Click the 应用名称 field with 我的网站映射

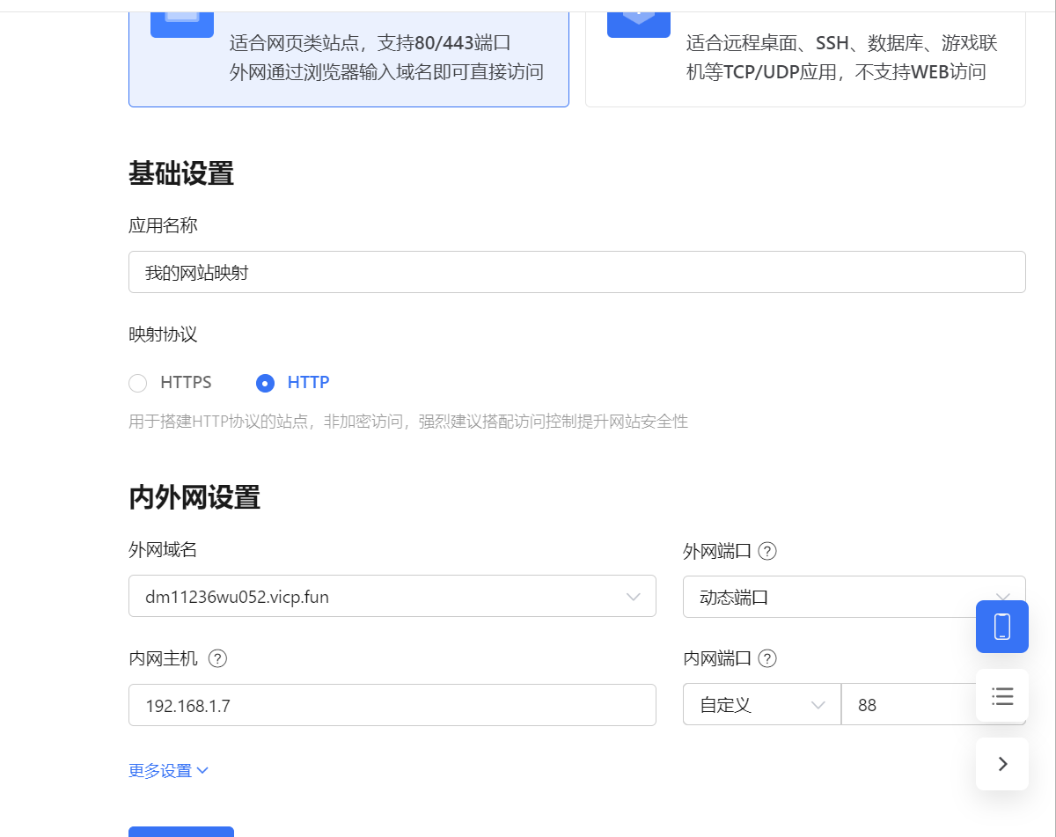(x=576, y=273)
